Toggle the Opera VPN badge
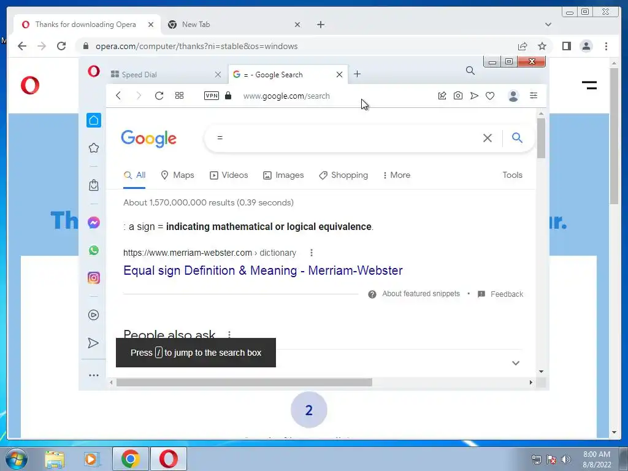The image size is (628, 471). (212, 96)
